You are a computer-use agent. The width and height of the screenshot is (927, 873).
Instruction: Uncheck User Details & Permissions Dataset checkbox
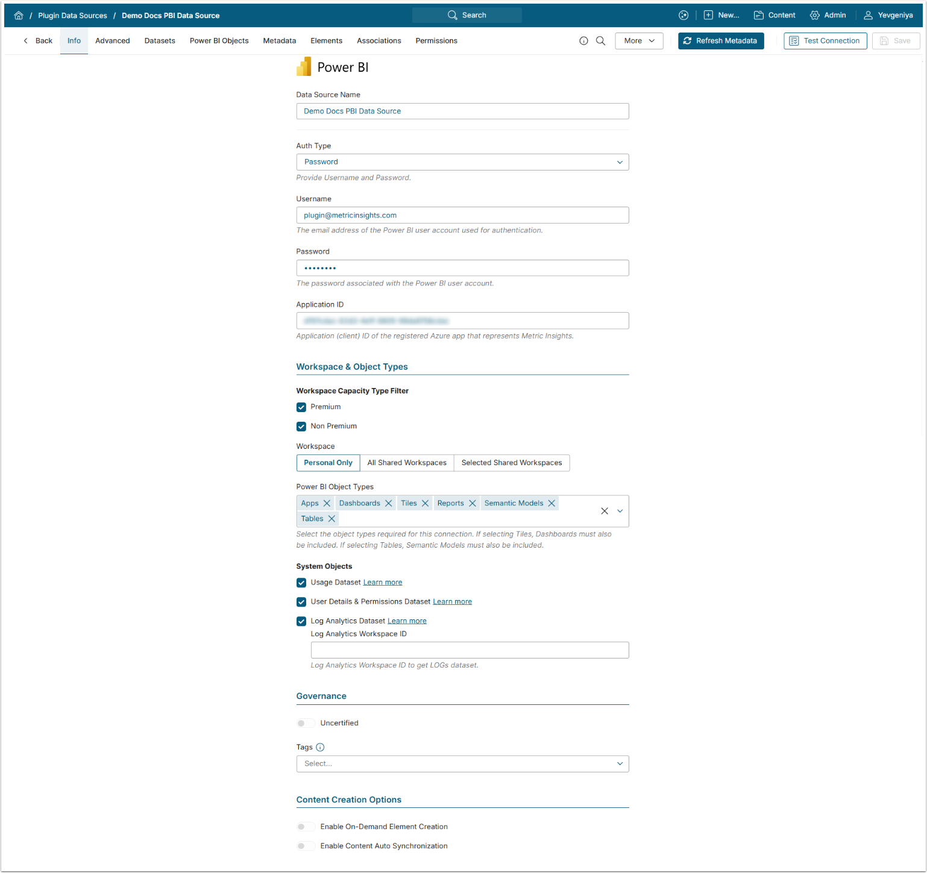(301, 602)
